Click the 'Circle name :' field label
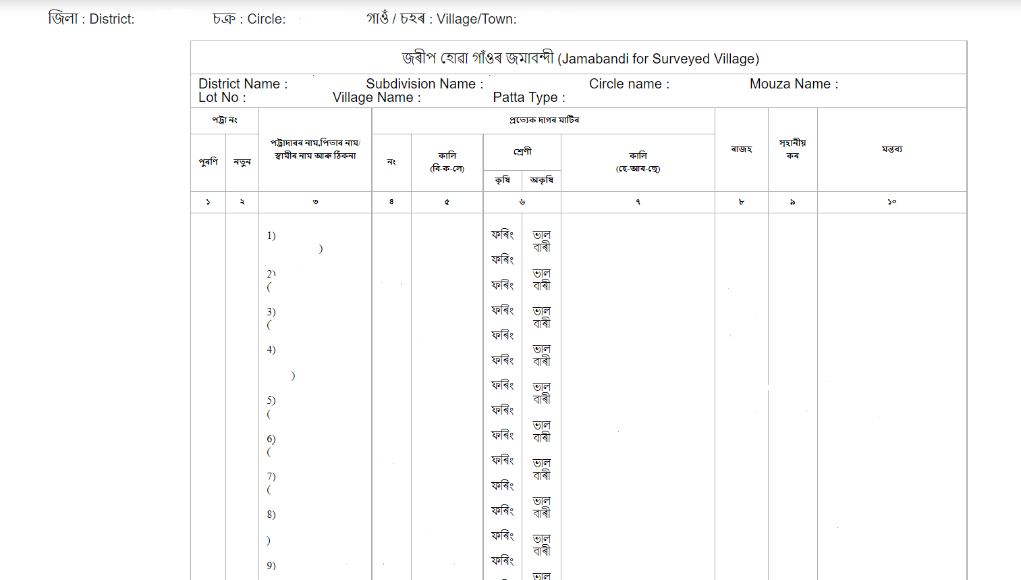 pos(629,84)
